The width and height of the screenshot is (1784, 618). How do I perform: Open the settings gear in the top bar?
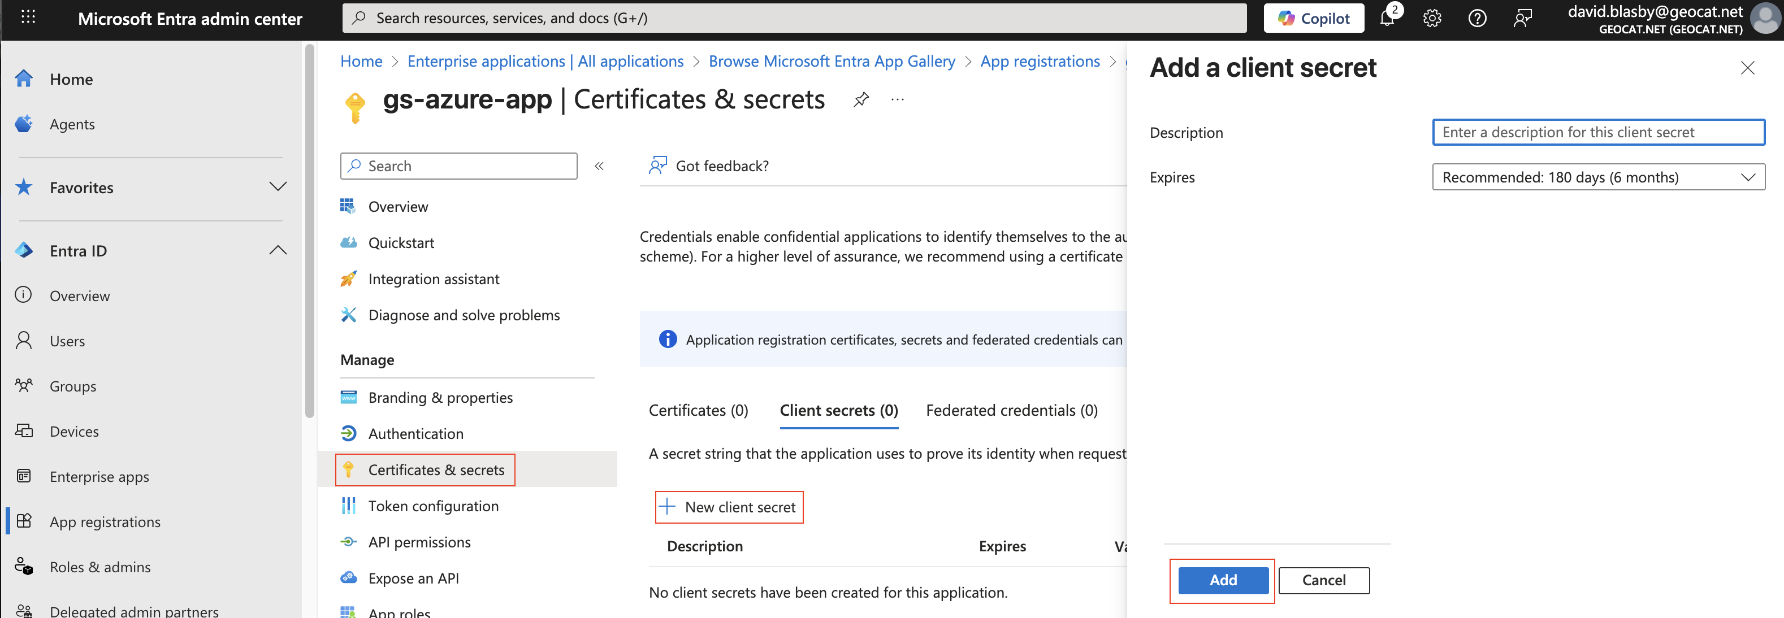[1432, 18]
